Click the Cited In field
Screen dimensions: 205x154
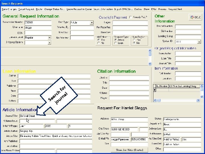(129, 78)
